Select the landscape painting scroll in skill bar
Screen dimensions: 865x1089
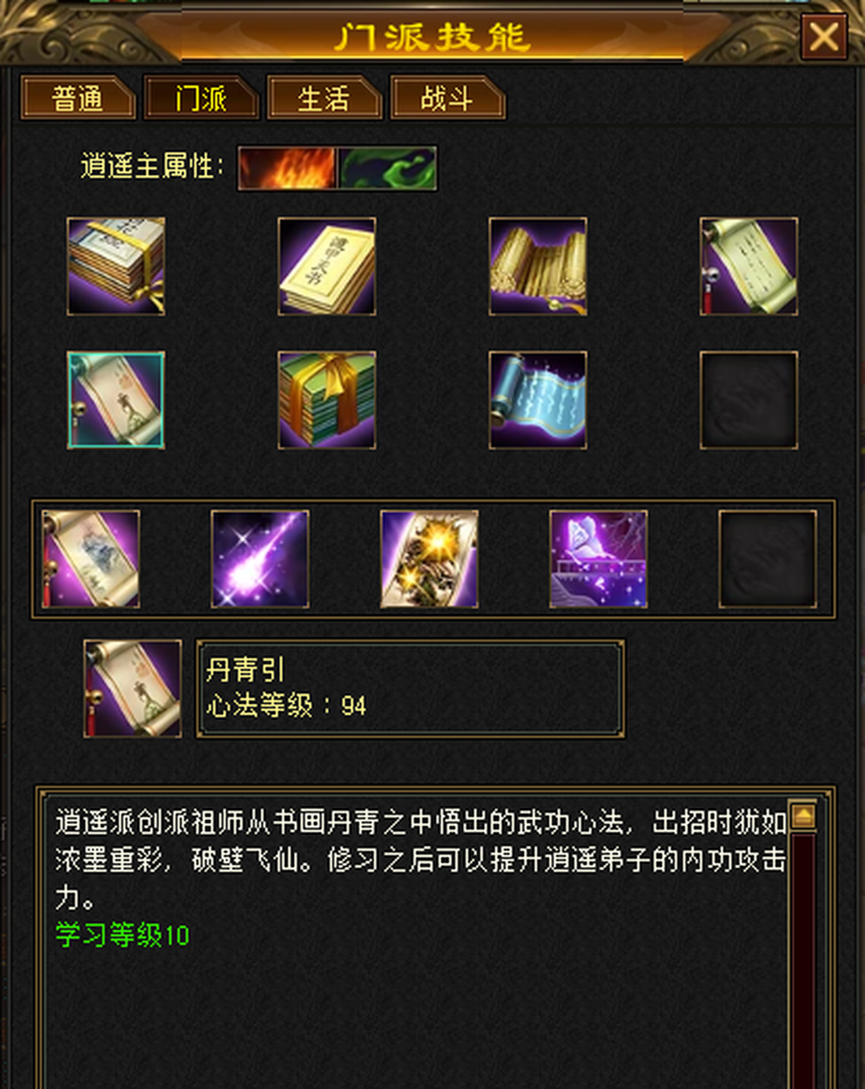tap(90, 559)
